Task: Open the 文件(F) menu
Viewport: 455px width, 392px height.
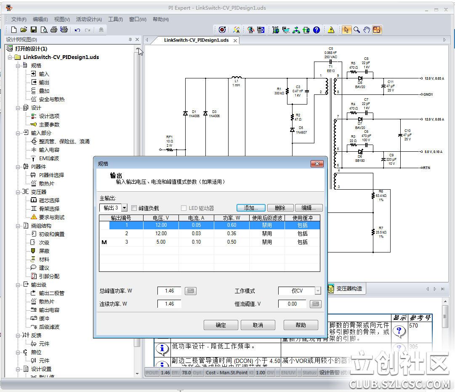Action: 19,19
